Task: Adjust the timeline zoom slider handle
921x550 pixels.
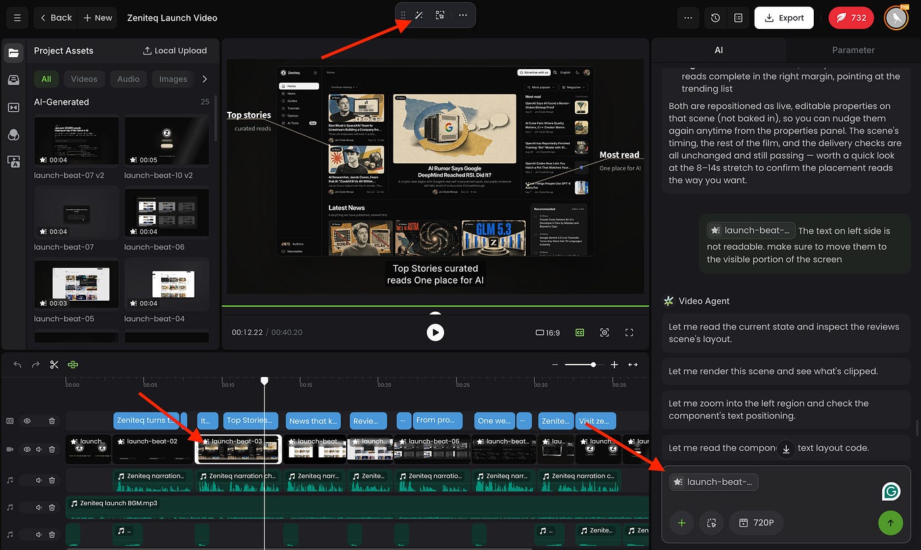Action: pos(593,364)
